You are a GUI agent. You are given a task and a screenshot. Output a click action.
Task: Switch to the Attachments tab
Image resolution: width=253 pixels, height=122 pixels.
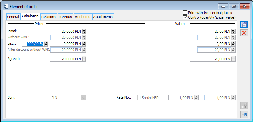coord(103,17)
